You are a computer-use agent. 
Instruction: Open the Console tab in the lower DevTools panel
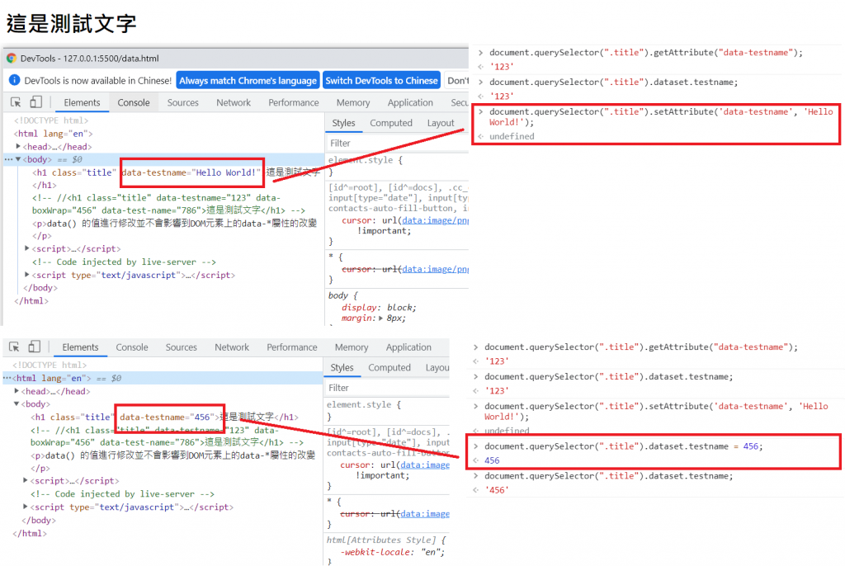pos(132,347)
